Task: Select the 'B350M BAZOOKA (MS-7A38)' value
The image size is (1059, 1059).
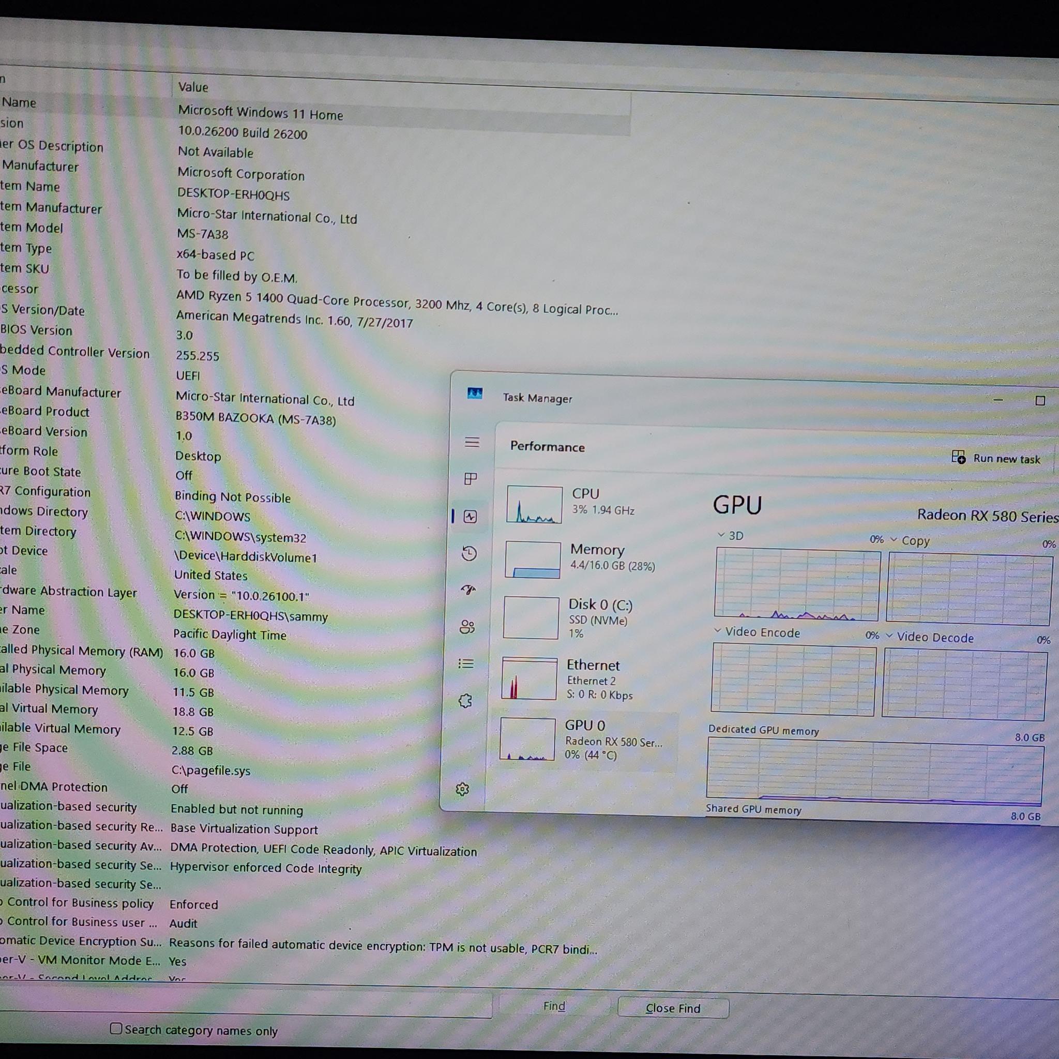Action: pos(255,418)
